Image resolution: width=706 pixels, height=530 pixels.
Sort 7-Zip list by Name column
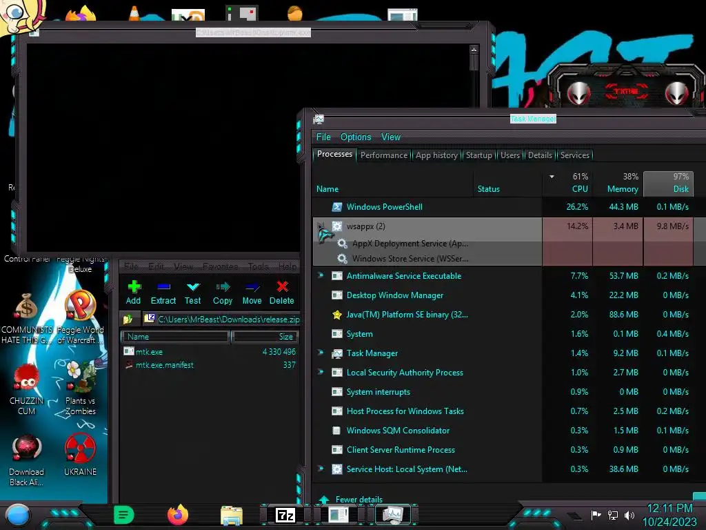click(176, 337)
